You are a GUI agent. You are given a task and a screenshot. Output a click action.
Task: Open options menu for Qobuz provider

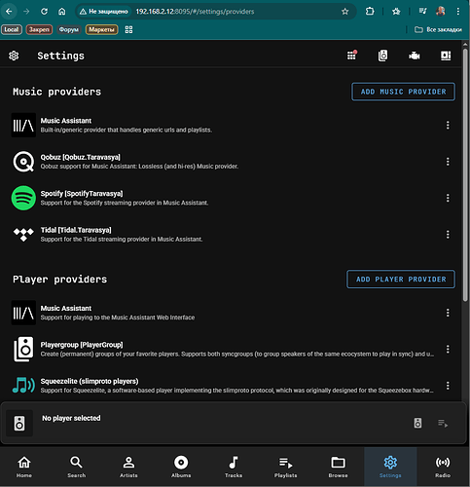coord(448,162)
